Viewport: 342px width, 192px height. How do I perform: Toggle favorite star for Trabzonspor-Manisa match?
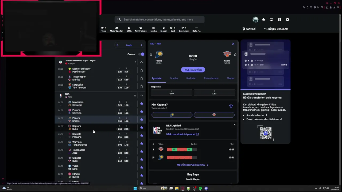[142, 78]
